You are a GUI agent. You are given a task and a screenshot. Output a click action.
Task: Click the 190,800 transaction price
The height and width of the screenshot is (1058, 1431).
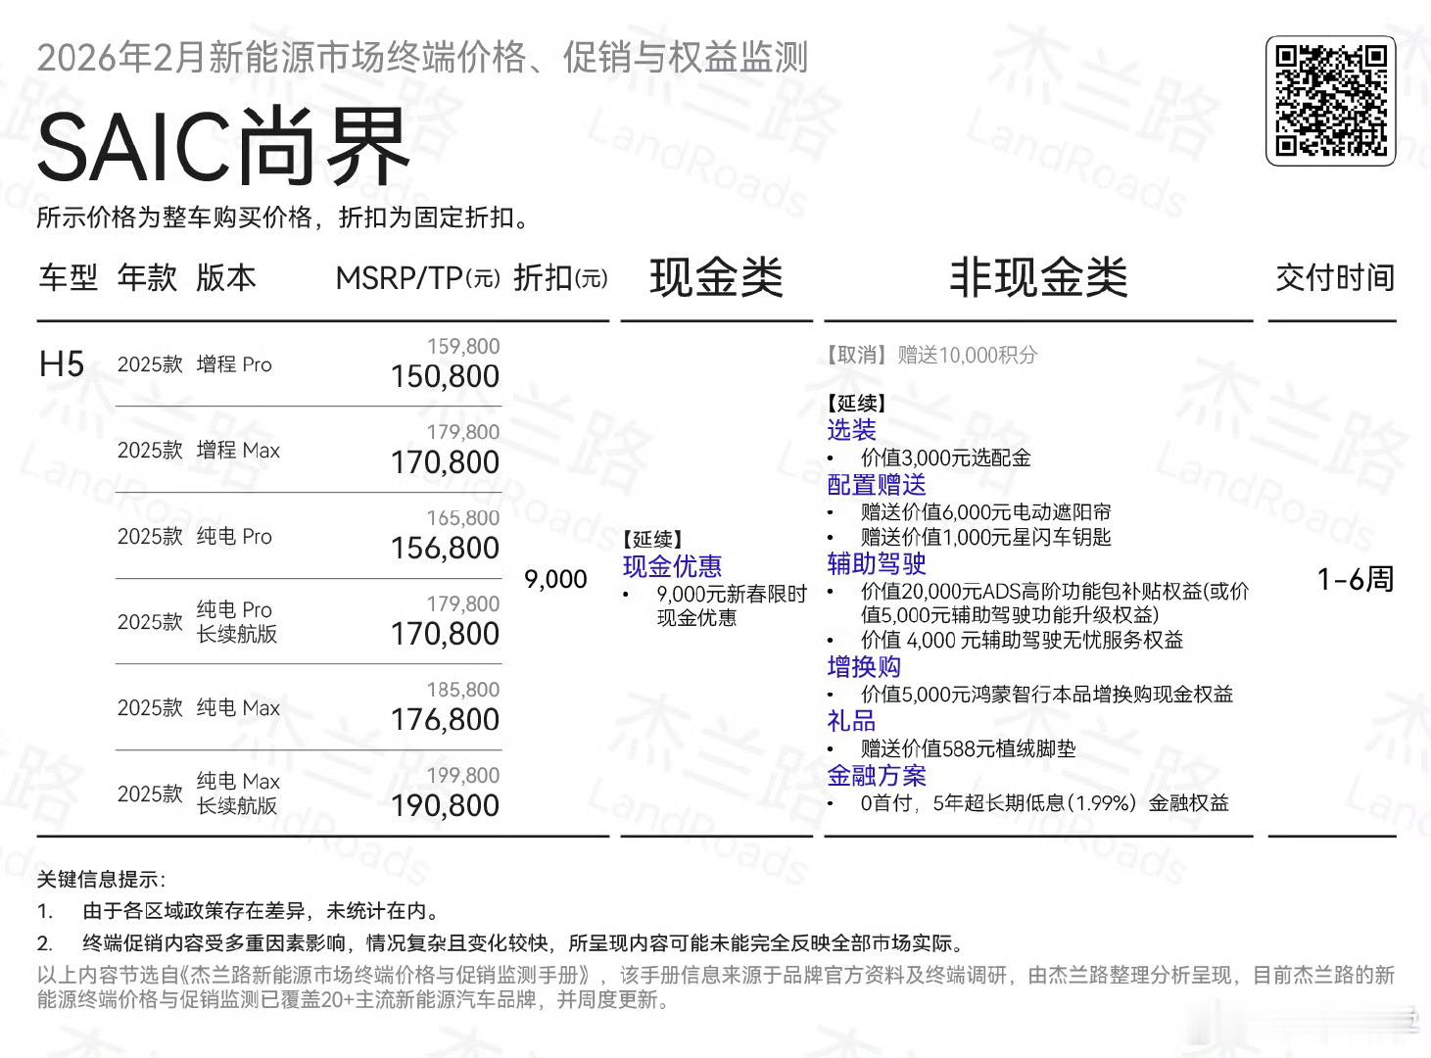pos(445,806)
